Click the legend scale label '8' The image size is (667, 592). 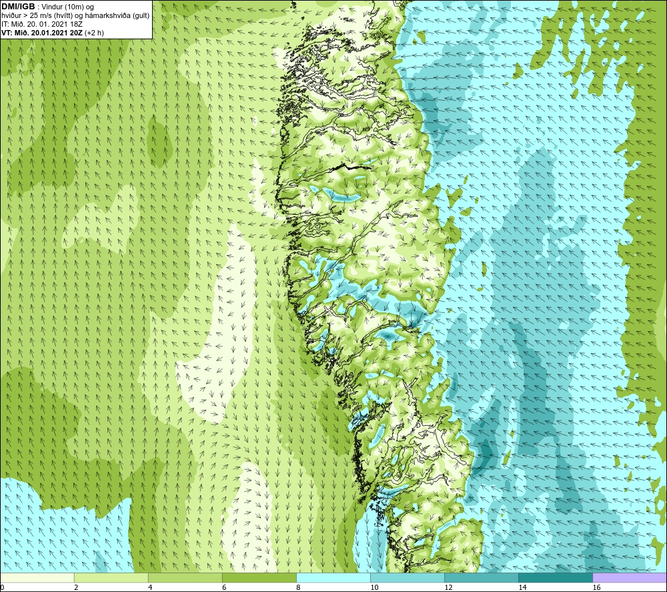[298, 588]
